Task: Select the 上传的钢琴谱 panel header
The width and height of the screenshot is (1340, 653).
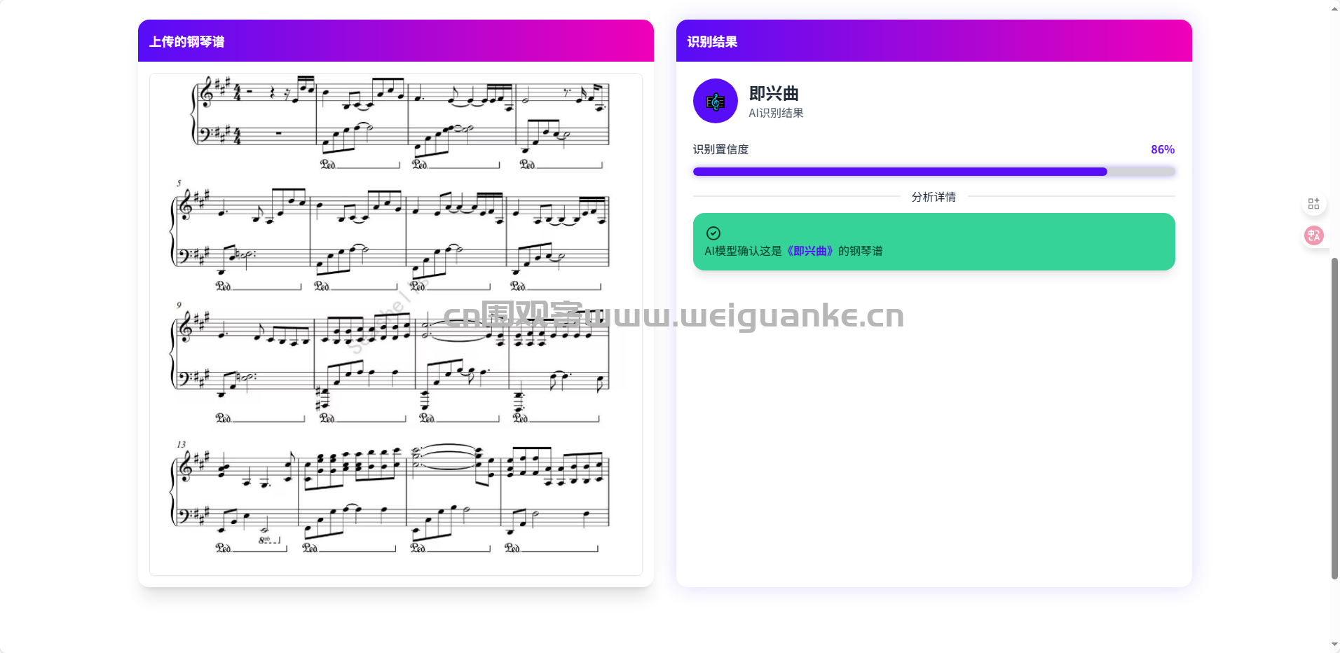Action: (396, 41)
